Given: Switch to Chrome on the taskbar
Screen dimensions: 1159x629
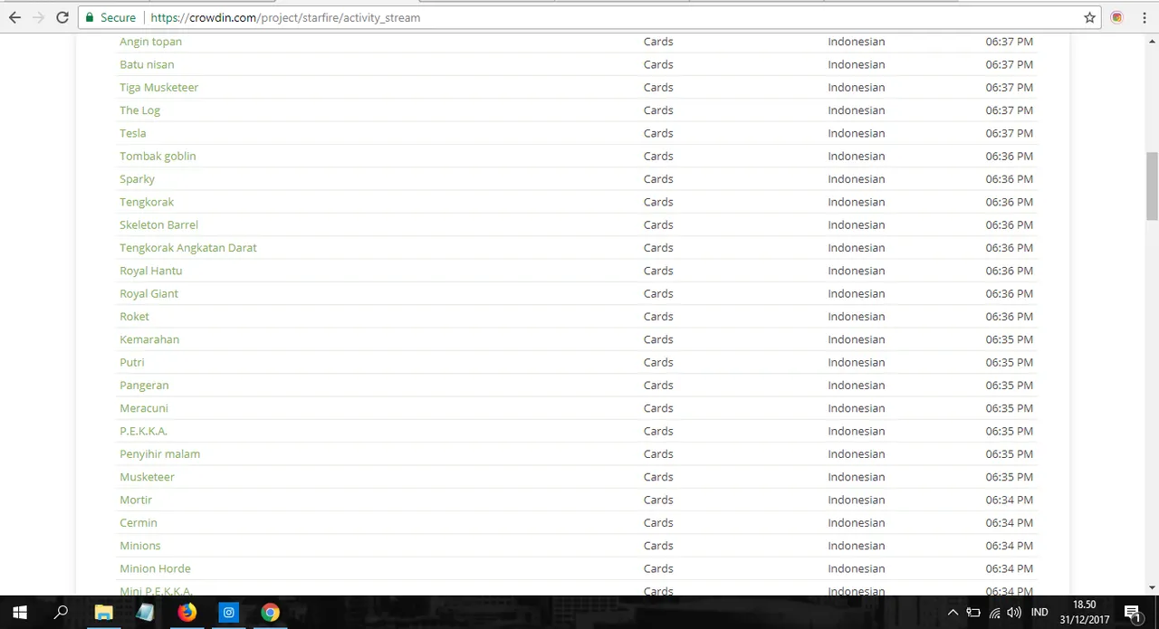Looking at the screenshot, I should (x=270, y=612).
